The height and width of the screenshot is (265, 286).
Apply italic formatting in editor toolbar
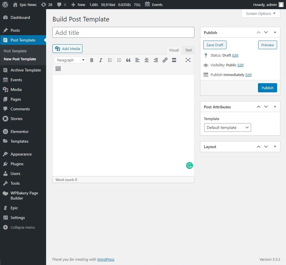click(101, 60)
